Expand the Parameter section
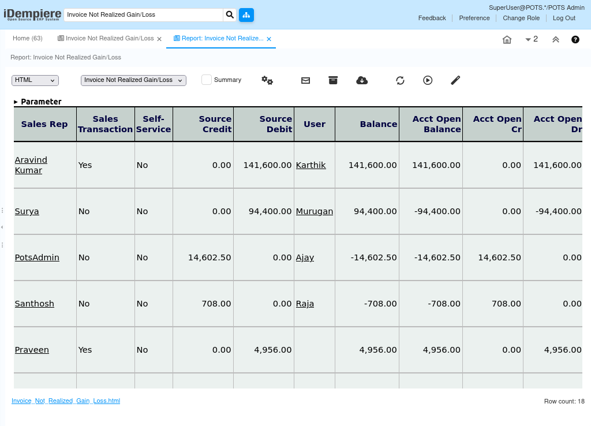The height and width of the screenshot is (426, 591). click(38, 102)
